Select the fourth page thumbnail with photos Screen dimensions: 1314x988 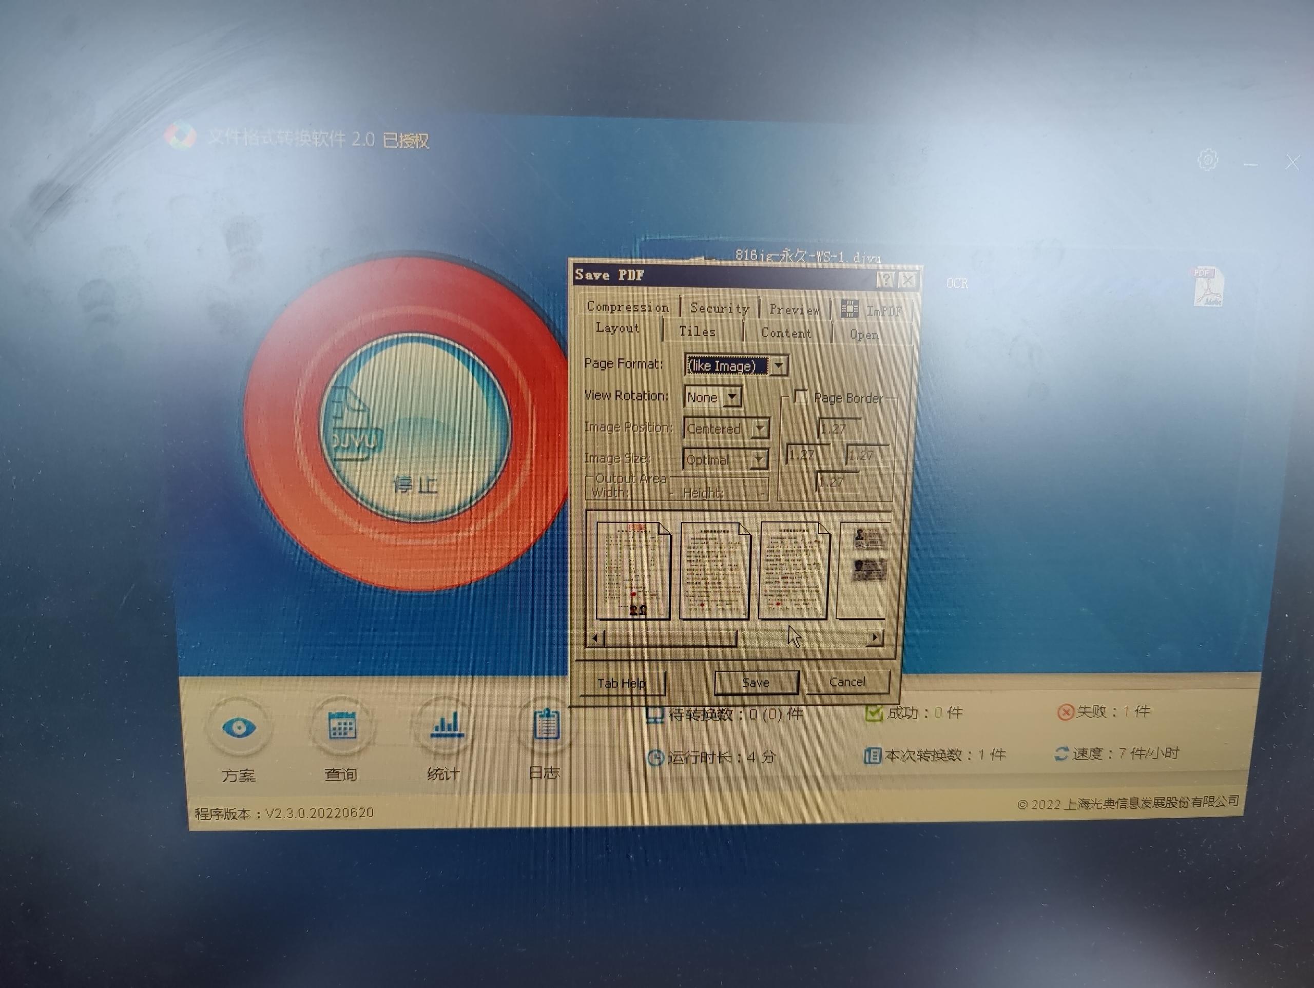pos(864,570)
